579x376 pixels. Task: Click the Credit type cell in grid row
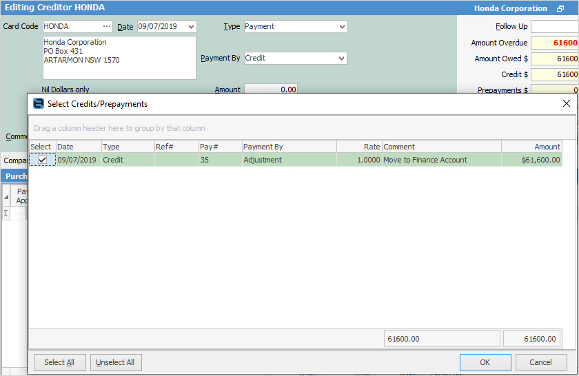pos(128,160)
